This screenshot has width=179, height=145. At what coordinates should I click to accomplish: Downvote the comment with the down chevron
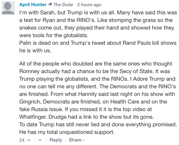pos(40,140)
